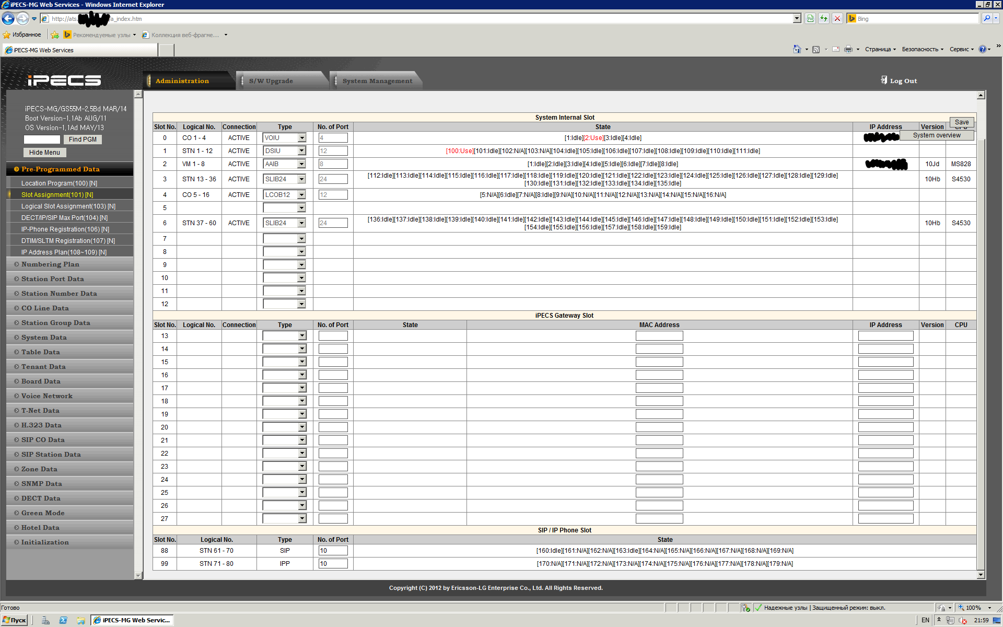Viewport: 1003px width, 627px height.
Task: Expand the Type dropdown for gateway slot 13
Action: [x=302, y=336]
